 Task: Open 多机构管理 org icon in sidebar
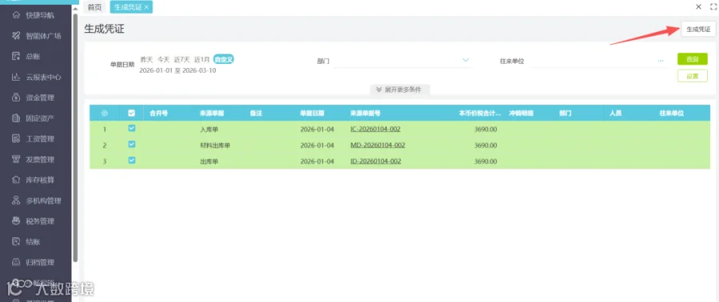click(16, 201)
